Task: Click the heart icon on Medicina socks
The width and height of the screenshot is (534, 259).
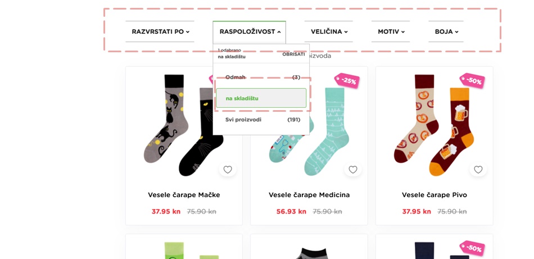Action: point(353,170)
